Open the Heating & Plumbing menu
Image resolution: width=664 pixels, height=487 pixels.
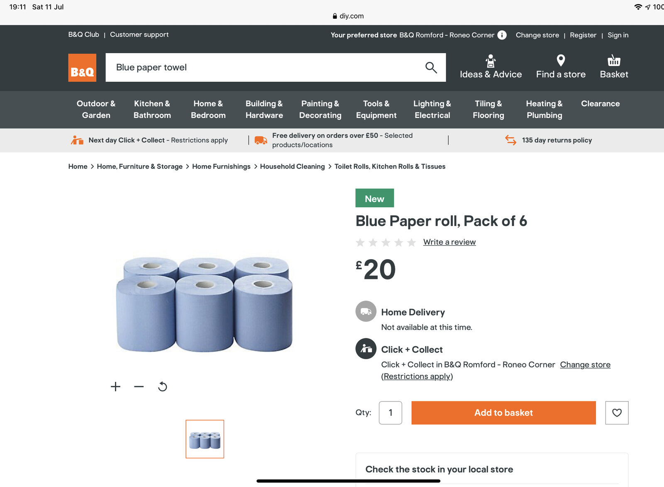coord(544,109)
